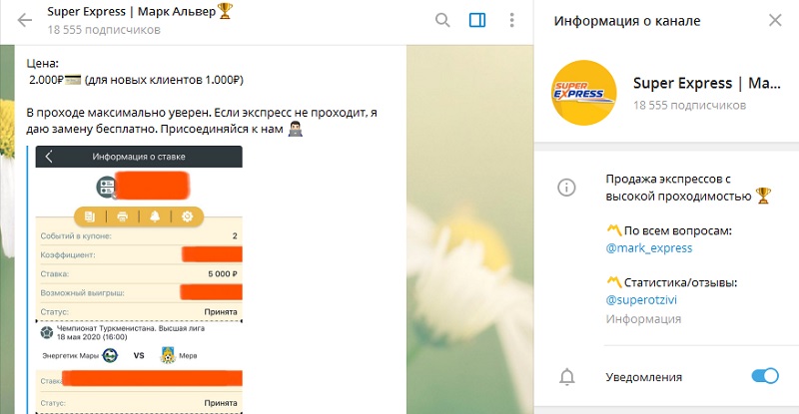The height and width of the screenshot is (414, 799).
Task: Go back with the left arrow icon
Action: [24, 20]
